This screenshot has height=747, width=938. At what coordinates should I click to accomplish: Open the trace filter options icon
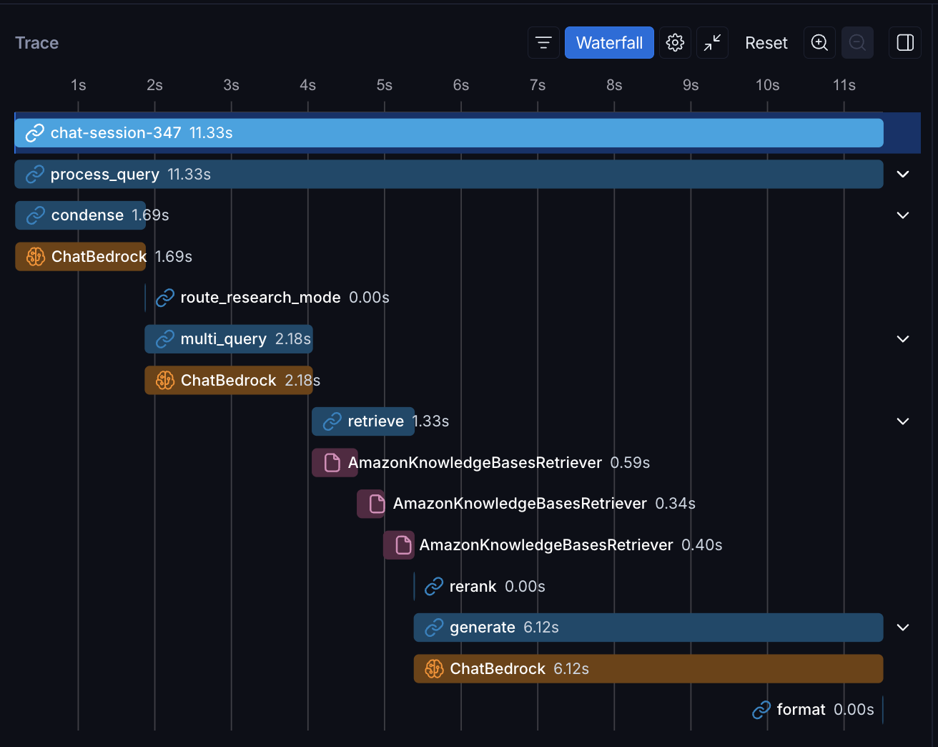(543, 43)
